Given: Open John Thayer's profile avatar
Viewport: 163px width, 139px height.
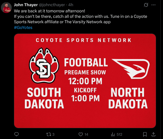Looking at the screenshot, I should tap(6, 8).
